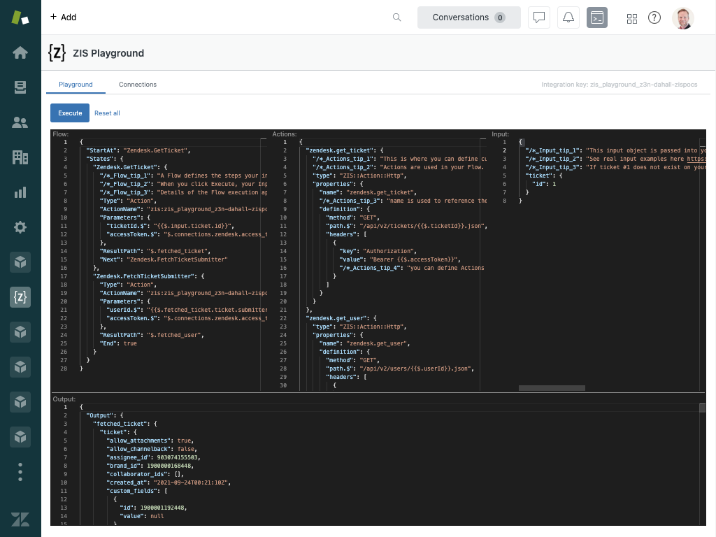
Task: Open Admin settings gear icon
Action: pos(20,227)
